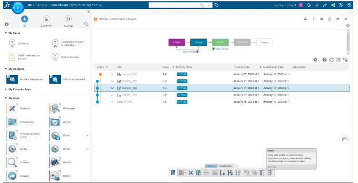The image size is (358, 183).
Task: Launch the 3DSearch app
Action: (12, 162)
